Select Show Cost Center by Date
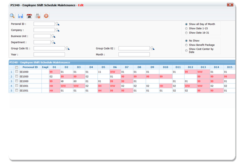The image size is (240, 164). [186, 49]
